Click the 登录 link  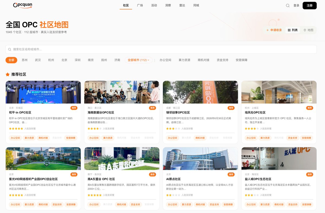(x=296, y=5)
